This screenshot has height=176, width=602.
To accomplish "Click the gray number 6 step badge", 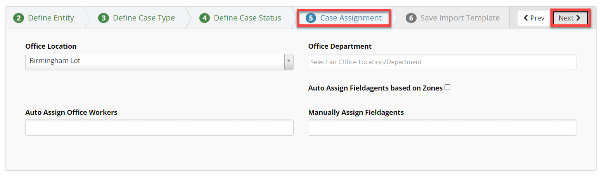I will (411, 18).
